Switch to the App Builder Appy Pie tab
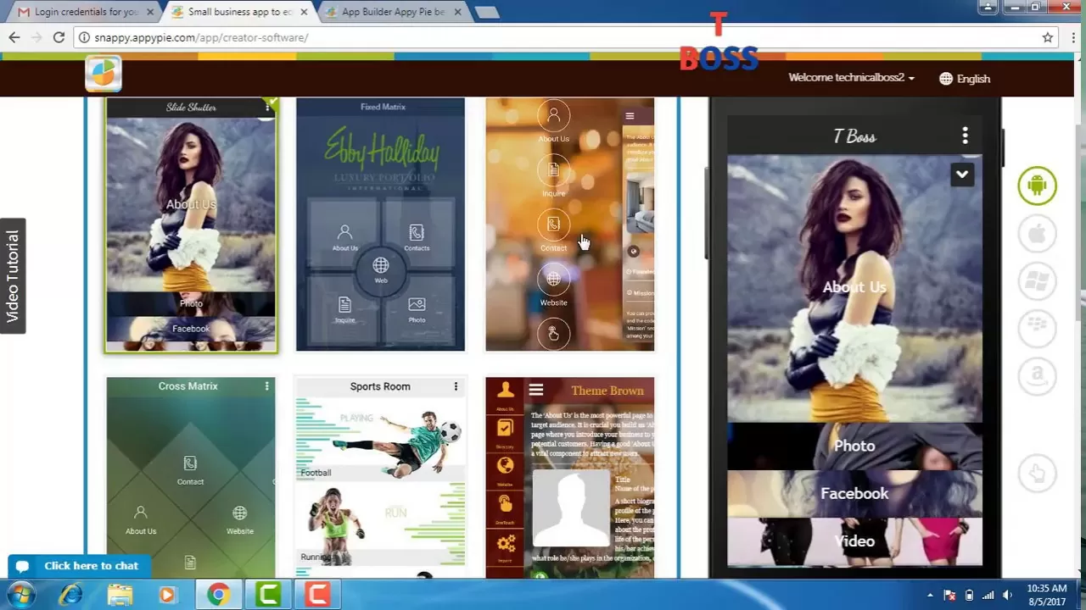1086x610 pixels. click(x=393, y=12)
